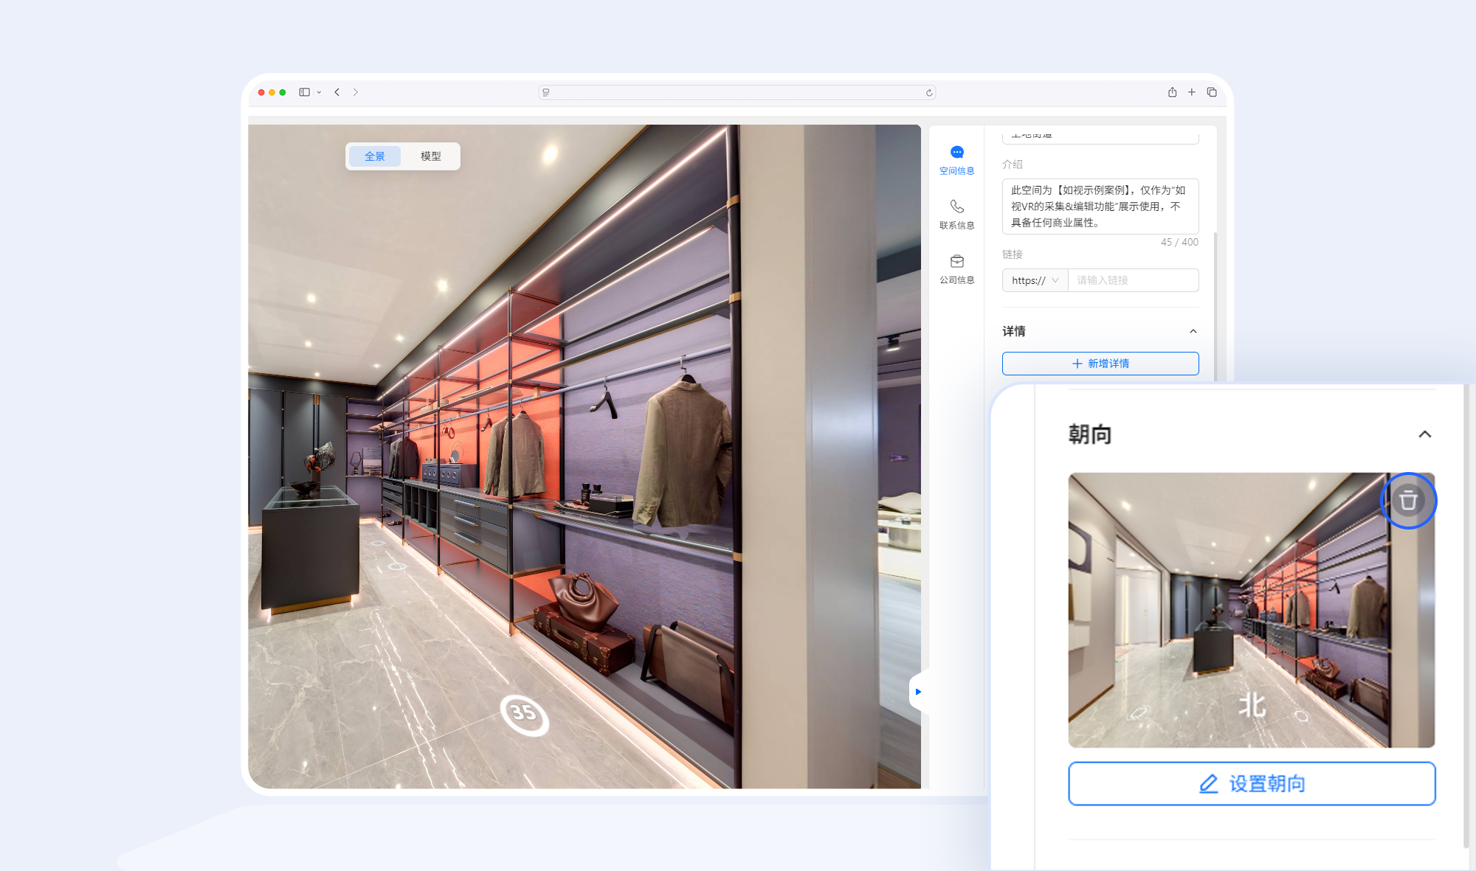The image size is (1476, 871).
Task: Open the 公司信息 briefcase section
Action: tap(956, 269)
